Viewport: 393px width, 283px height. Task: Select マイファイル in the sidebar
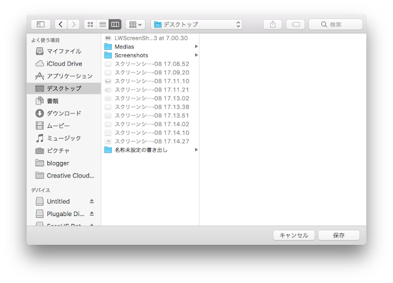pos(64,51)
